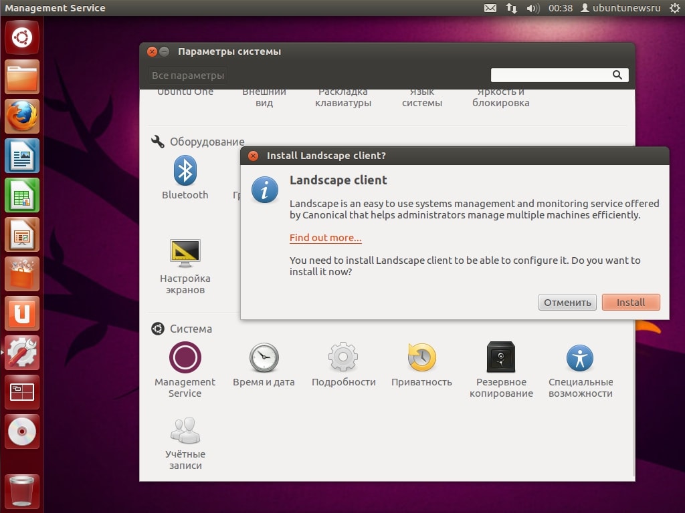Select System Settings gear-and-wrench launcher icon
The width and height of the screenshot is (685, 513).
point(22,353)
